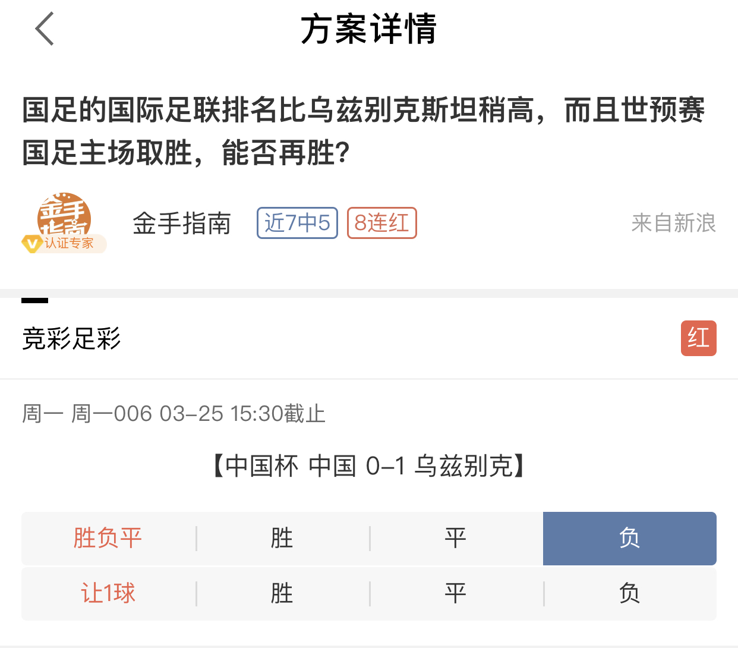Viewport: 738px width, 648px height.
Task: Select 胜 in the 胜负平 row
Action: click(282, 539)
